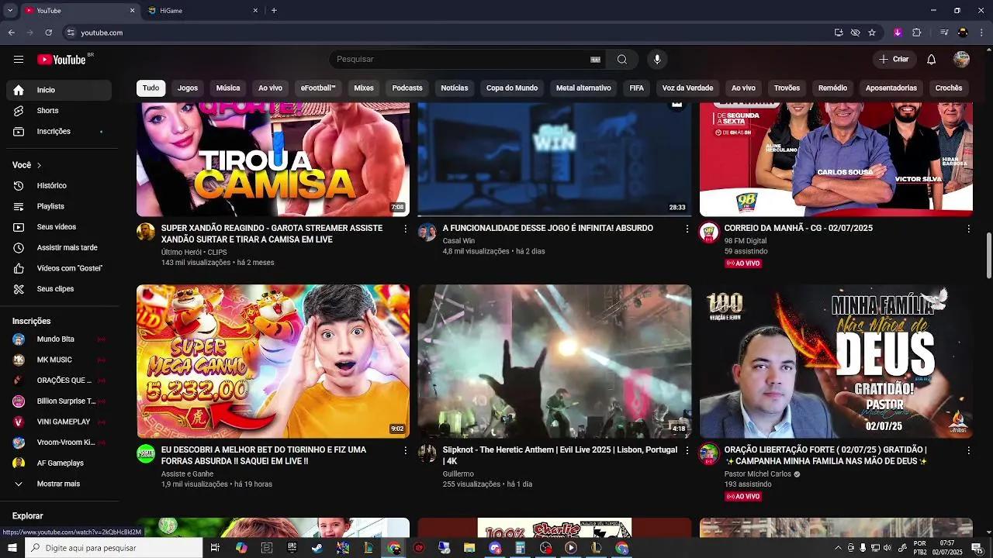Open Pastor Michel Carlos channel name
993x558 pixels.
click(x=758, y=474)
